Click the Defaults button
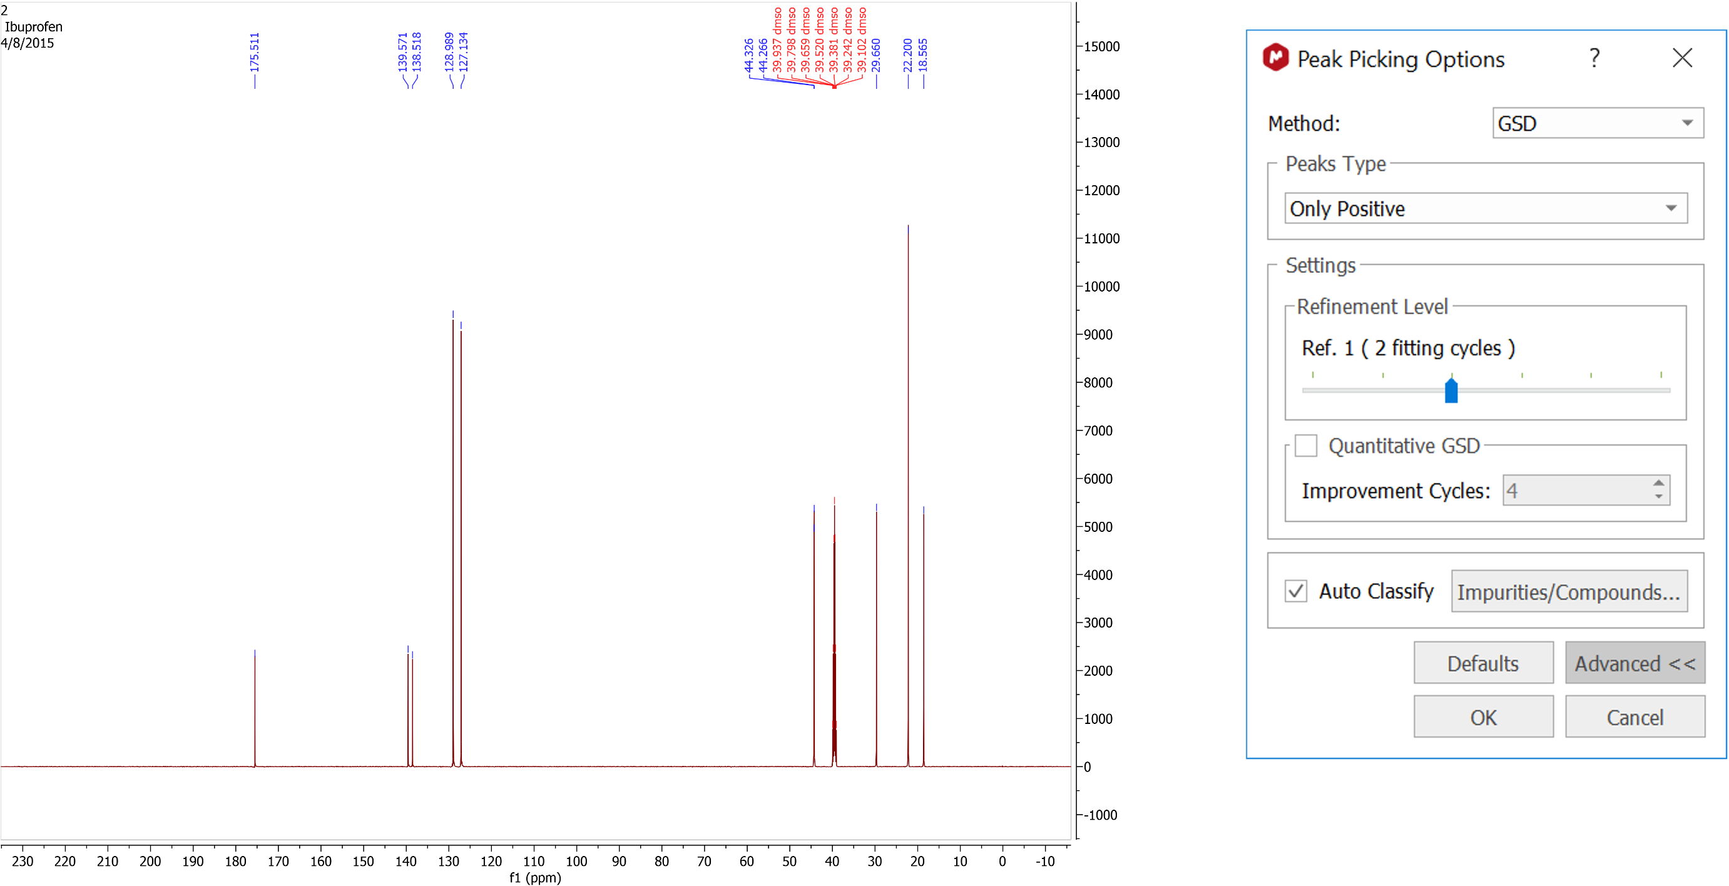1729x886 pixels. pyautogui.click(x=1483, y=663)
